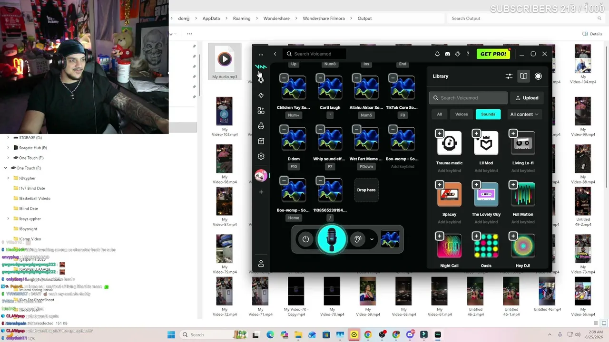The width and height of the screenshot is (609, 342).
Task: Add keybind for Trauma medic
Action: coord(449,171)
